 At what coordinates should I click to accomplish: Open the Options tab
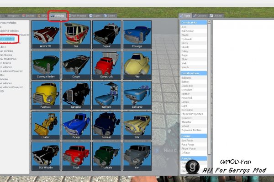point(200,15)
